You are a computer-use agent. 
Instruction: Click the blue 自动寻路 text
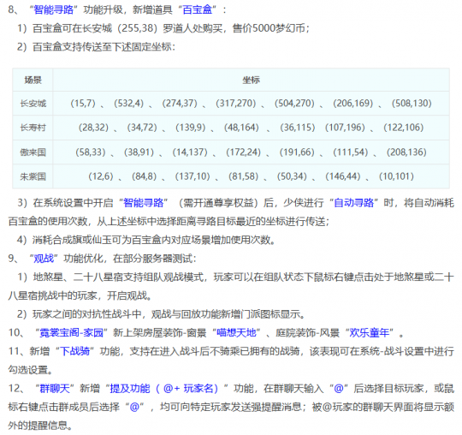[353, 203]
